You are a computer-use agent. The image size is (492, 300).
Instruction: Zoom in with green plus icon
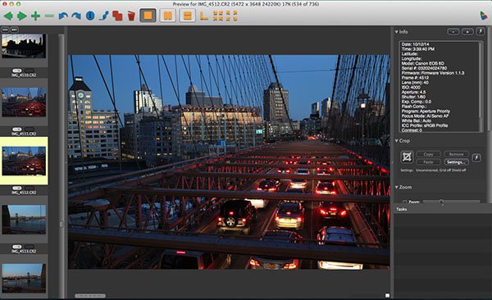click(35, 16)
